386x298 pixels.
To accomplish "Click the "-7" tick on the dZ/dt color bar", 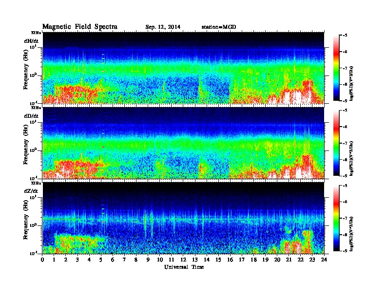I will (345, 218).
